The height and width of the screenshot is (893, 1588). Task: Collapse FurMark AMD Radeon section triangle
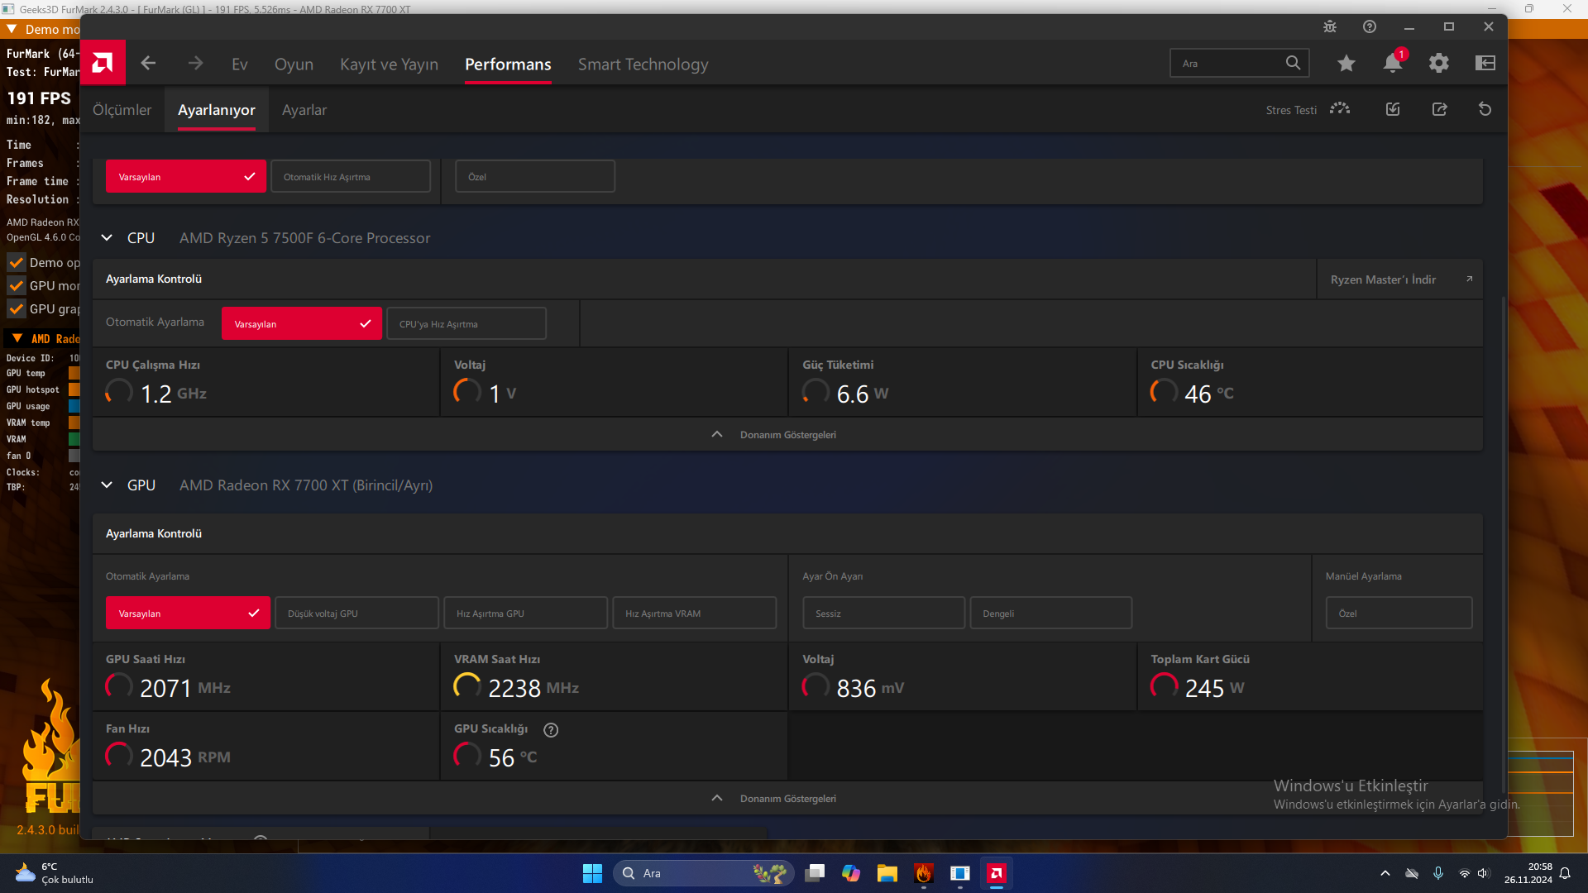(x=17, y=338)
